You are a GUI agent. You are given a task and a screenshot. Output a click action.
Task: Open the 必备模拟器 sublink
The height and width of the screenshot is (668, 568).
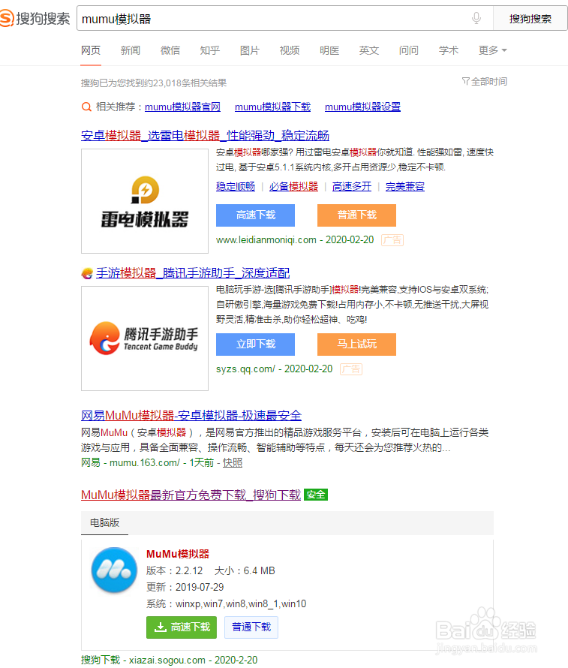(294, 187)
